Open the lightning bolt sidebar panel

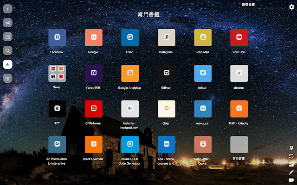point(7,9)
